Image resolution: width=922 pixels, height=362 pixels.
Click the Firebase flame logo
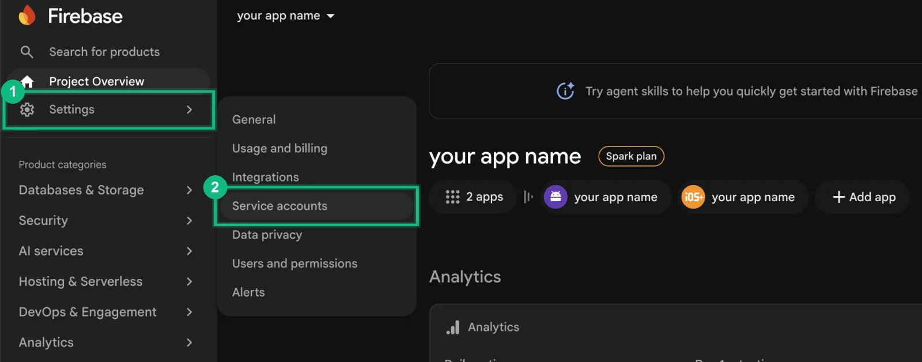pos(27,16)
